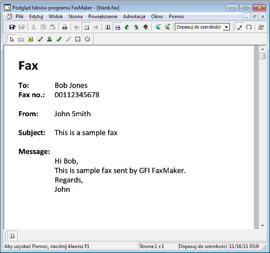This screenshot has height=253, width=270.
Task: Zoom in with magnifier plus
Action: click(167, 27)
